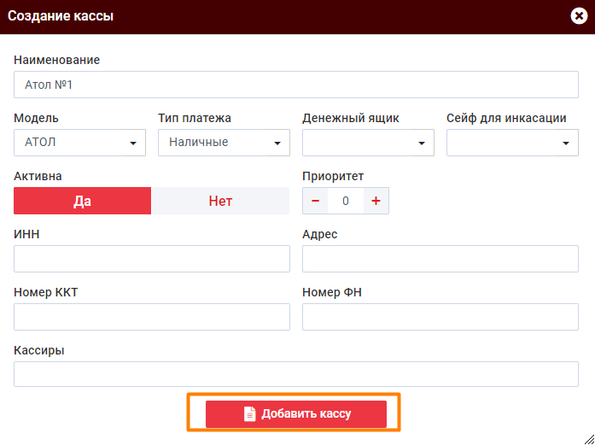Click the Наименование label text
Screen dimensions: 595x445
click(57, 60)
